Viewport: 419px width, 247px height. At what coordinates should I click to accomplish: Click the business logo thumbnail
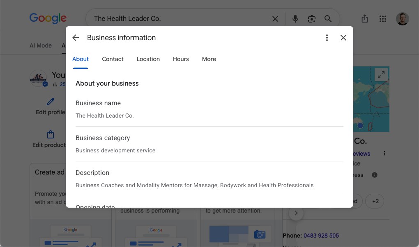38,78
